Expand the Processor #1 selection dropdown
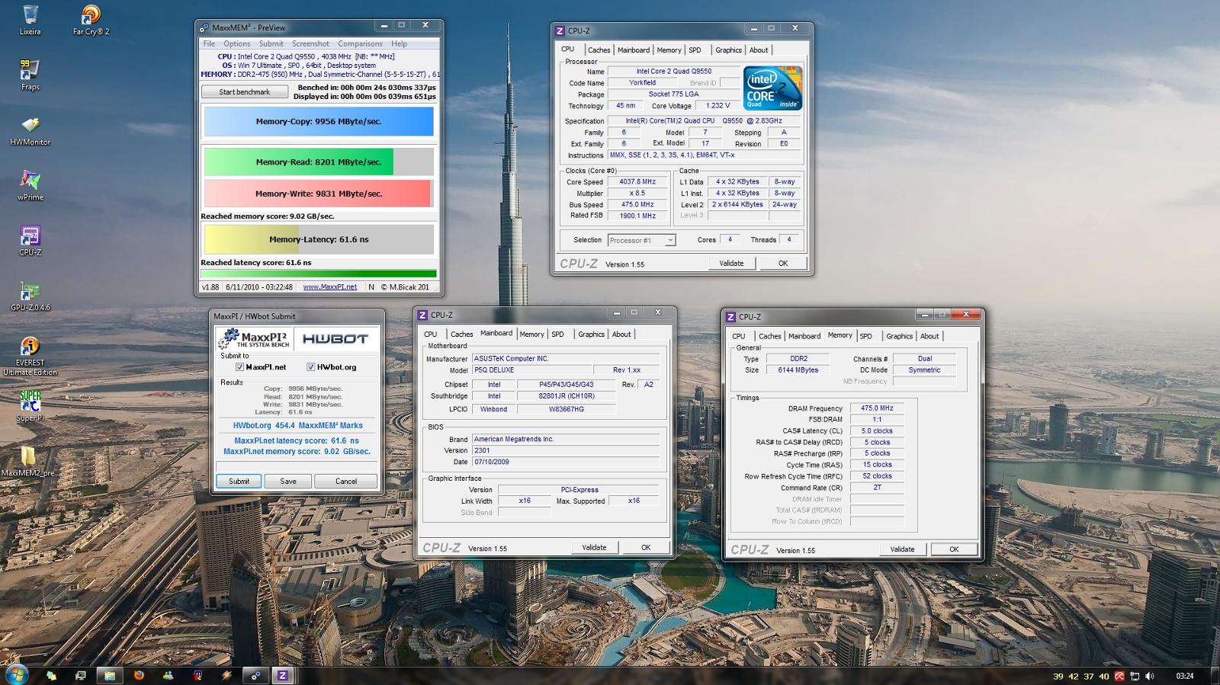1220x685 pixels. (x=670, y=240)
